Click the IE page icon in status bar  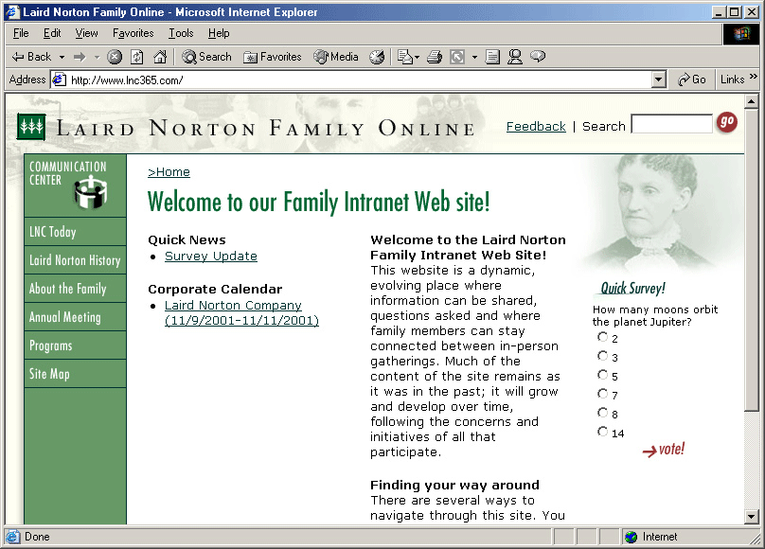12,537
